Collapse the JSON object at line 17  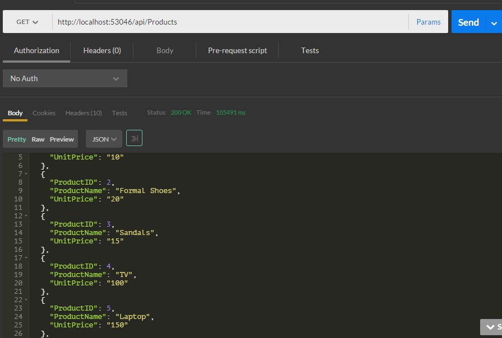pos(26,258)
